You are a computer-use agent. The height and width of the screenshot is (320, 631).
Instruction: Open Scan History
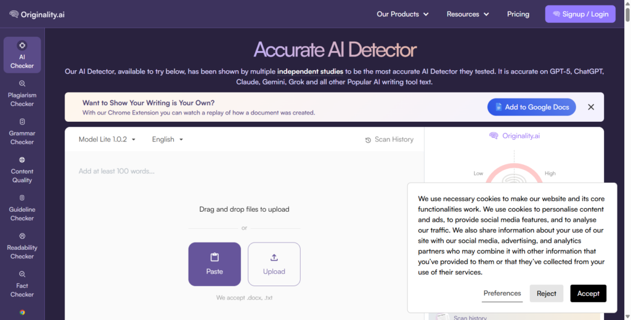coord(389,140)
